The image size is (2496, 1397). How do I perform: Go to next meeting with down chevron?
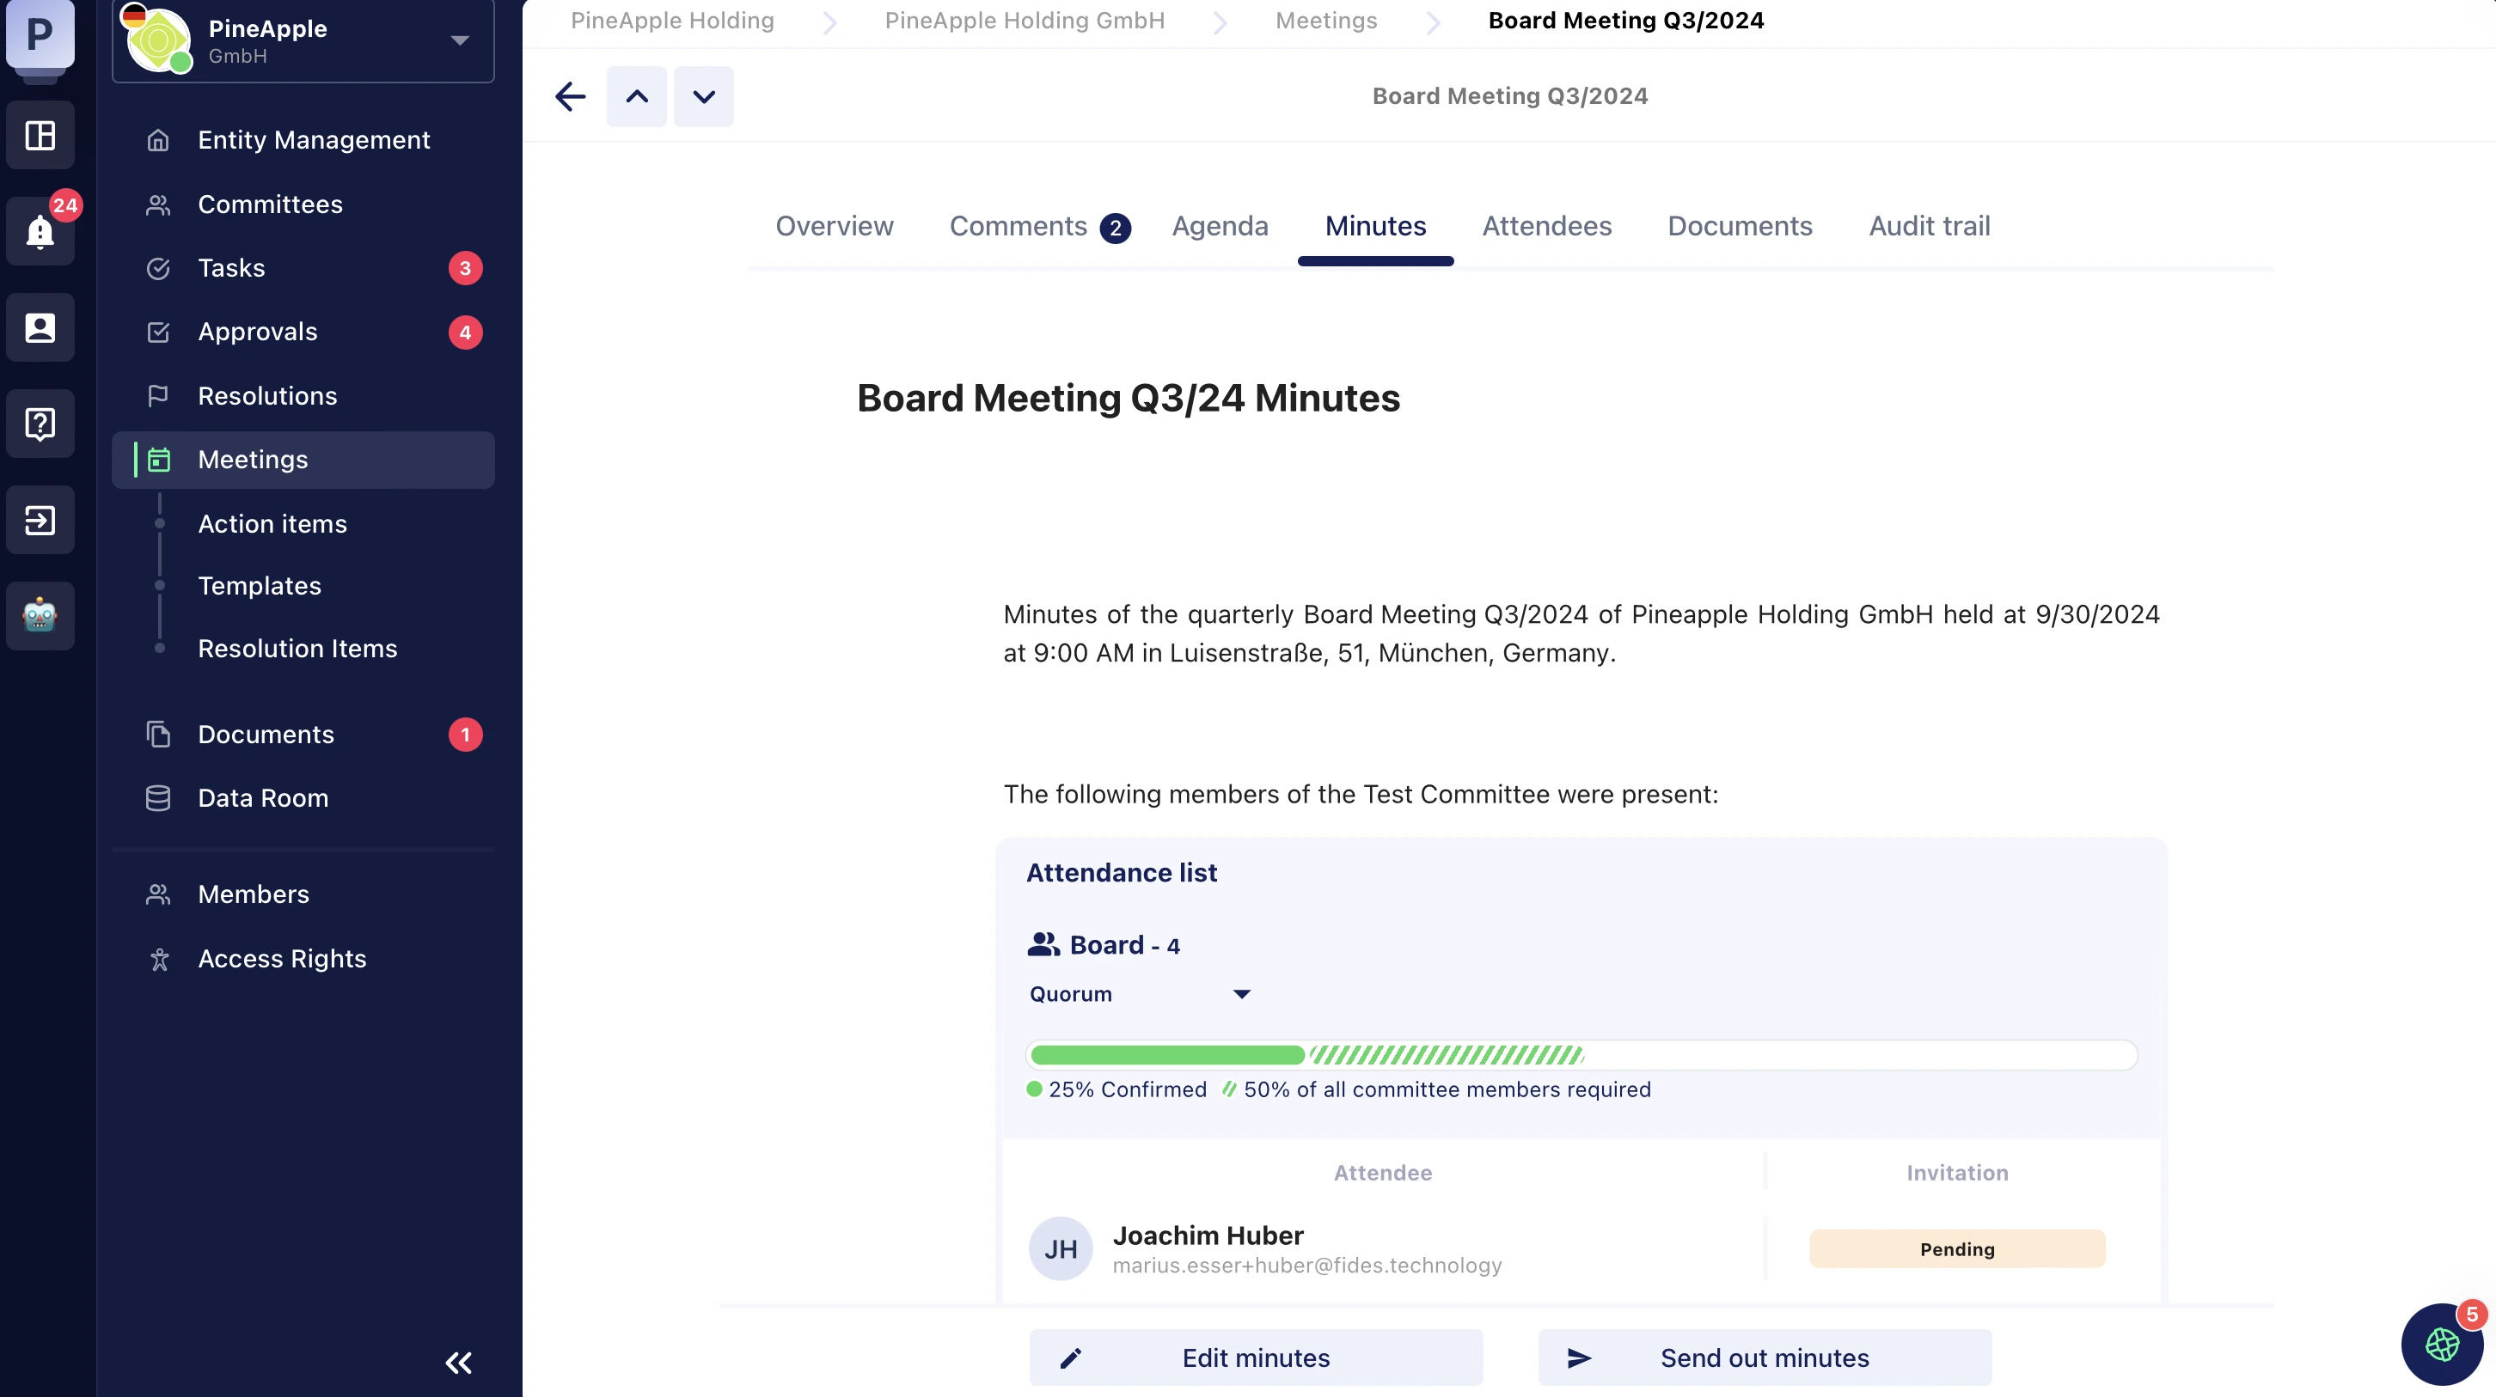pyautogui.click(x=703, y=96)
